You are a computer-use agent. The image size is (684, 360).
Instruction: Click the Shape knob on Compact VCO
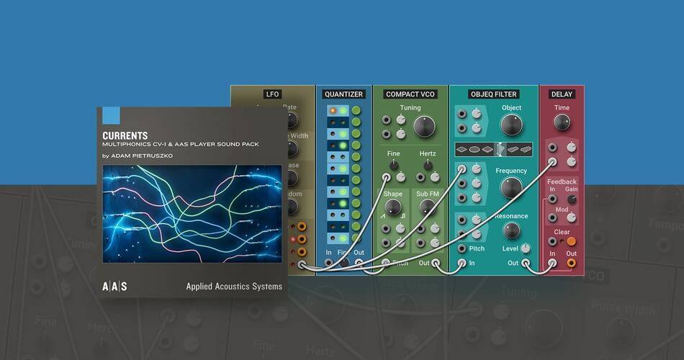[x=392, y=208]
